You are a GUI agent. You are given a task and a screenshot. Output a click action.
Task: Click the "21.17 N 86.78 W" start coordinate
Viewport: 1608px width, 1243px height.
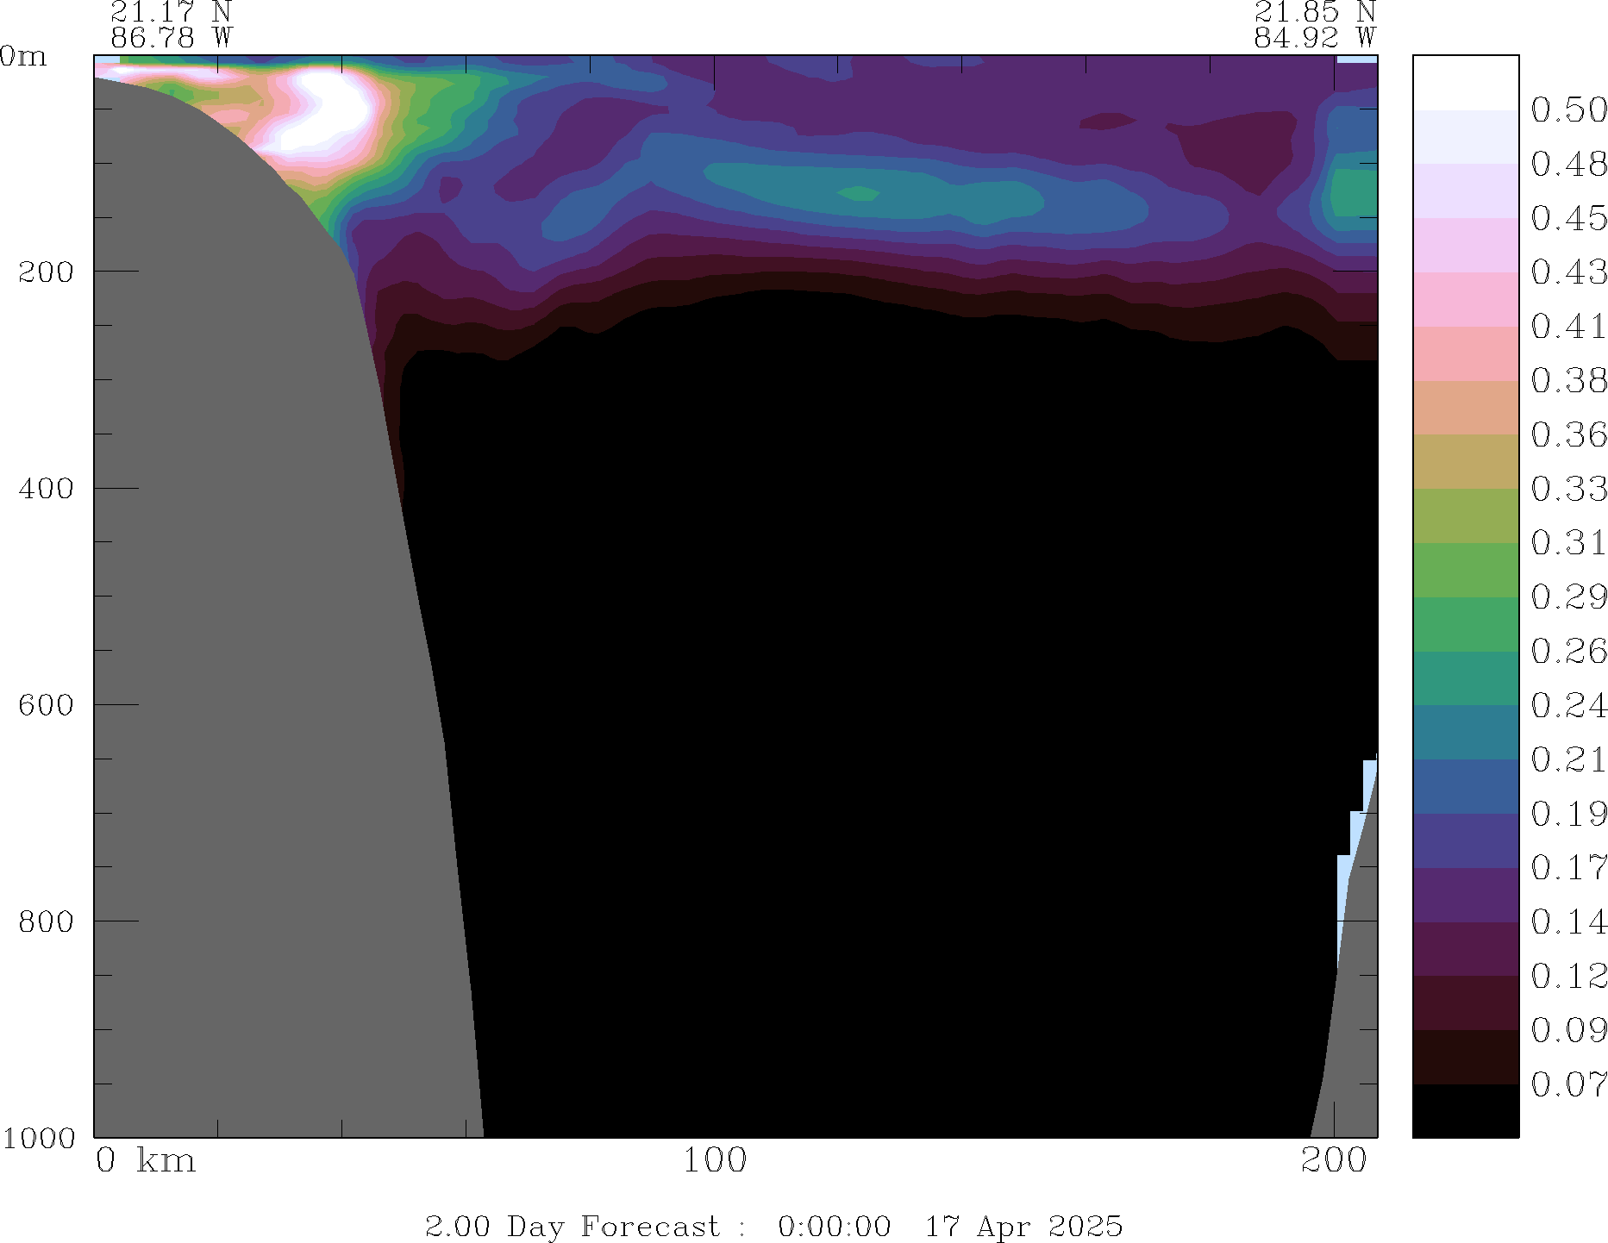pyautogui.click(x=172, y=25)
